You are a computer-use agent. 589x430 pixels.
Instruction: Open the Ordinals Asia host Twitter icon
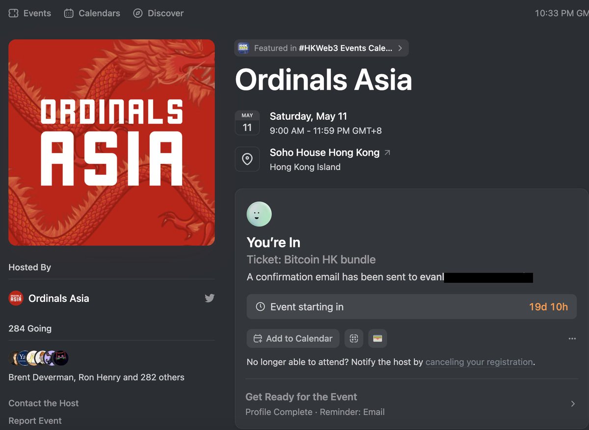point(210,298)
